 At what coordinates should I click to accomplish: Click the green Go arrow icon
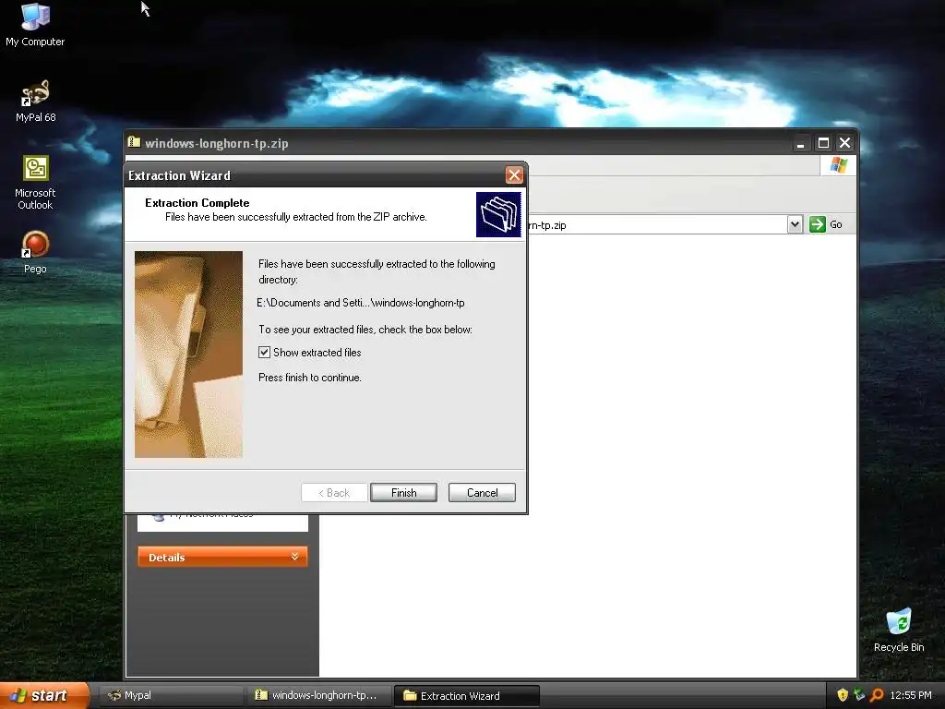pyautogui.click(x=818, y=224)
